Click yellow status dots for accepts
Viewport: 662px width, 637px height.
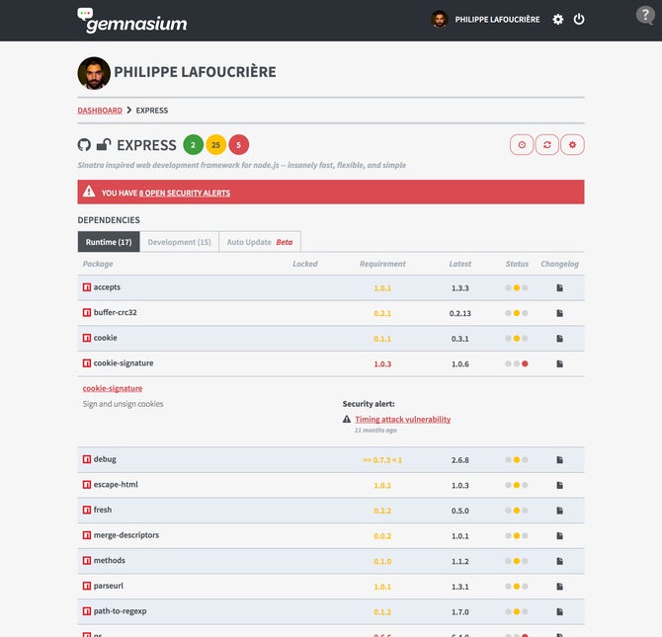click(517, 288)
